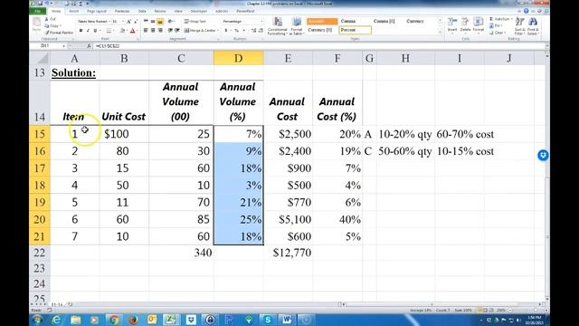Screen dimensions: 579x326
Task: Open text orientation options
Action: coord(171,22)
